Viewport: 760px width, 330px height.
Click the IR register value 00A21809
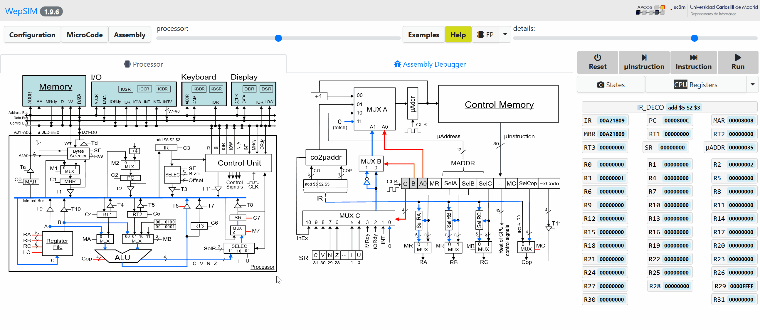612,120
